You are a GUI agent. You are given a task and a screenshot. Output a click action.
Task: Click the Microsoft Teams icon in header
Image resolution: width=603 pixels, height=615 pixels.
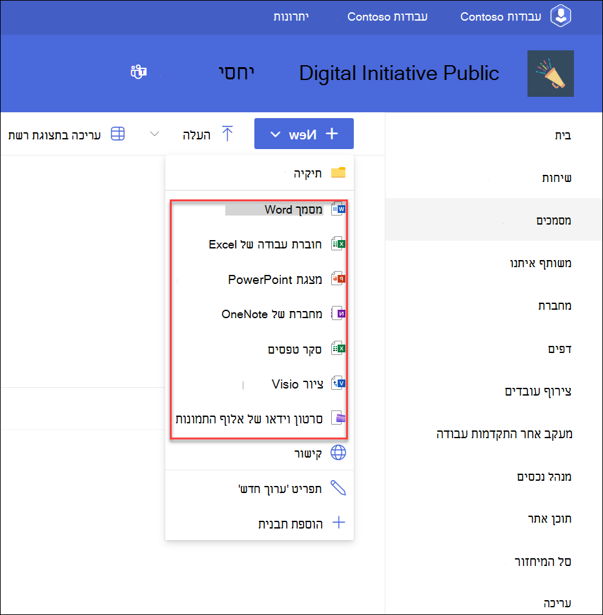click(139, 72)
